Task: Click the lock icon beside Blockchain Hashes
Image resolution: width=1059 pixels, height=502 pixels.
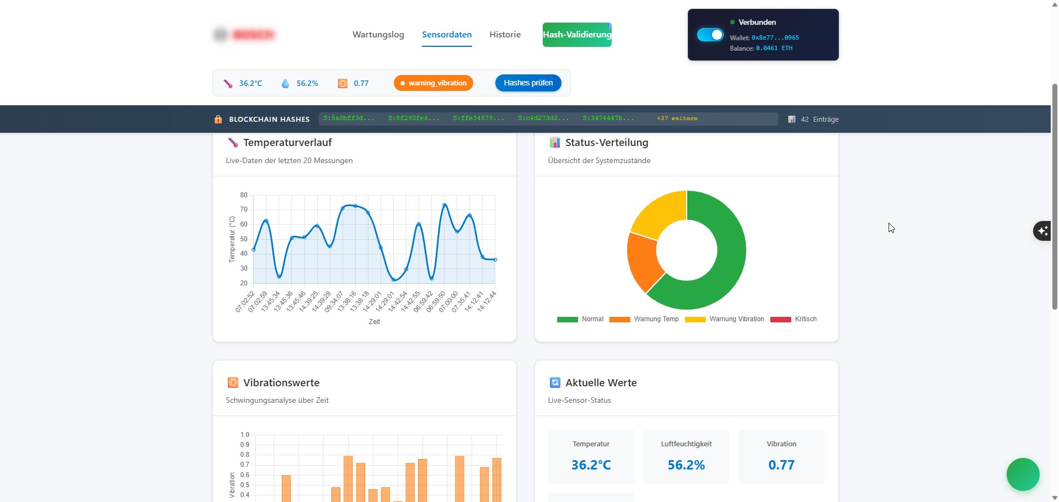Action: (x=218, y=119)
